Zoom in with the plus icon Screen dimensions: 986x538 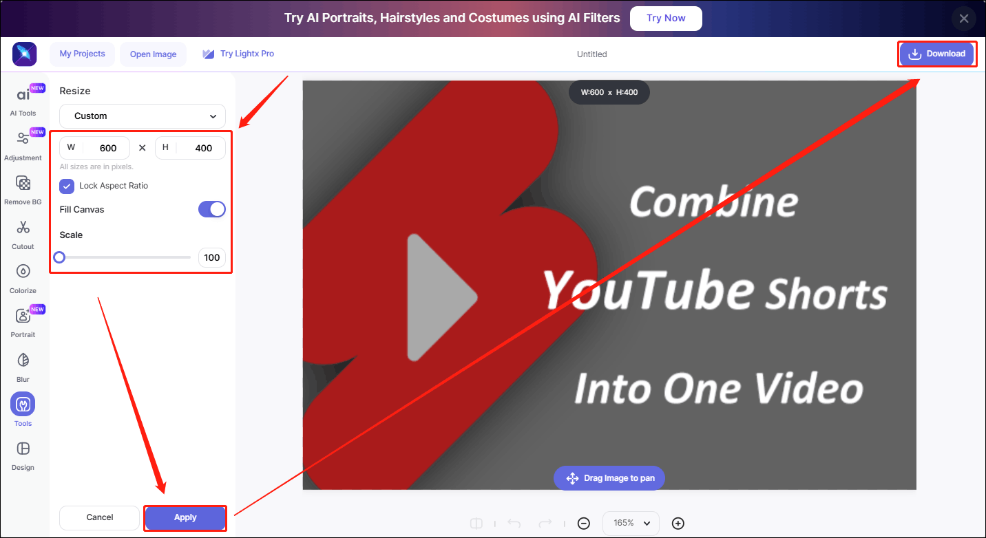point(678,524)
